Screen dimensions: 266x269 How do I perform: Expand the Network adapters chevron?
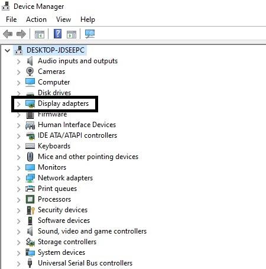[x=18, y=179]
